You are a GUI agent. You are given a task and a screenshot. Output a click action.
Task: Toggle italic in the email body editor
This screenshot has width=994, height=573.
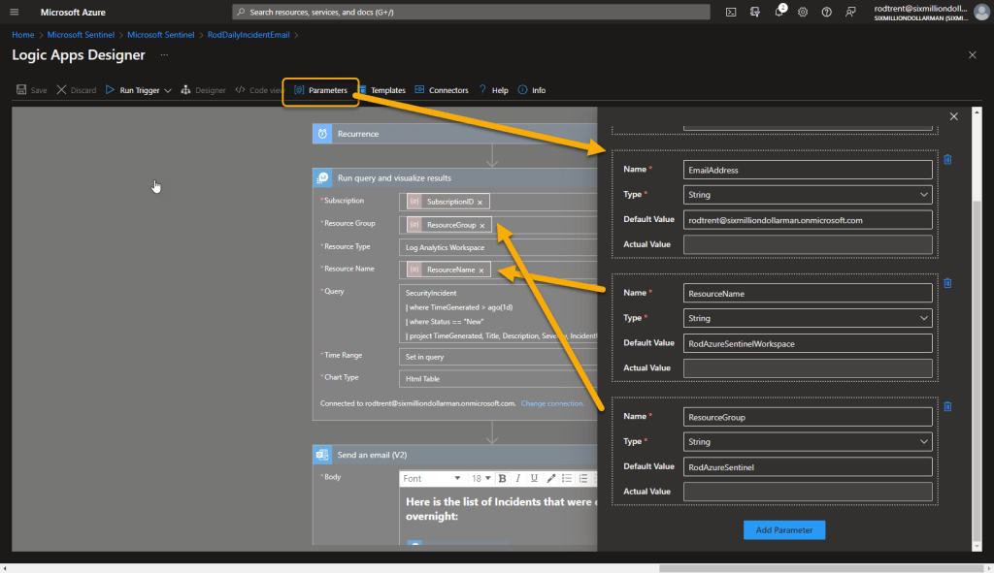click(x=518, y=479)
